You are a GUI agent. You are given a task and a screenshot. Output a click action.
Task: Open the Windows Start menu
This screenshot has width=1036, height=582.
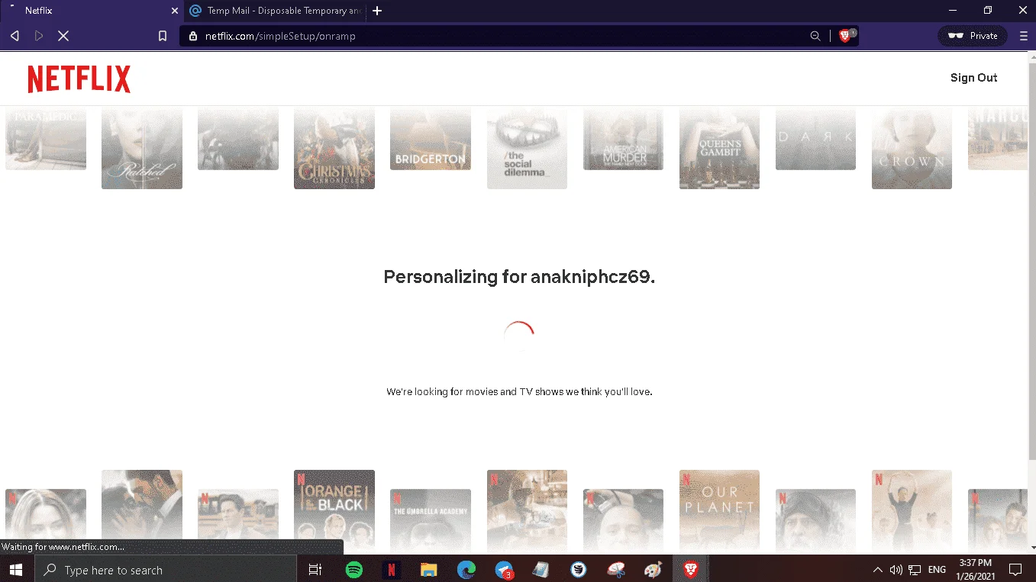(x=15, y=569)
